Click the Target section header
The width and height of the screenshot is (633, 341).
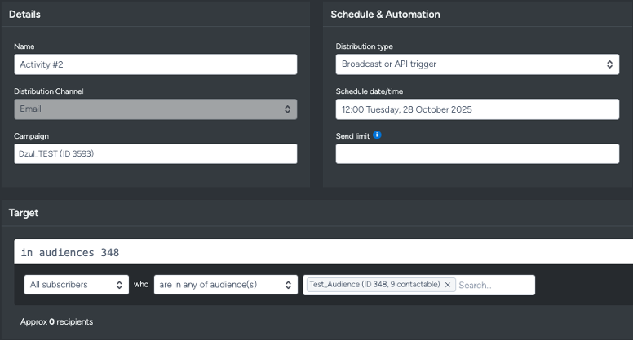(24, 213)
